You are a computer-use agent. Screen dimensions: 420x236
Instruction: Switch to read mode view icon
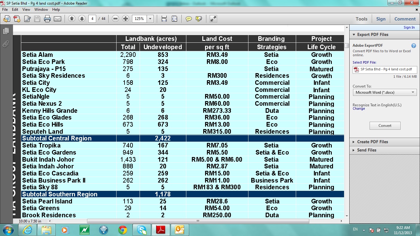point(213,19)
